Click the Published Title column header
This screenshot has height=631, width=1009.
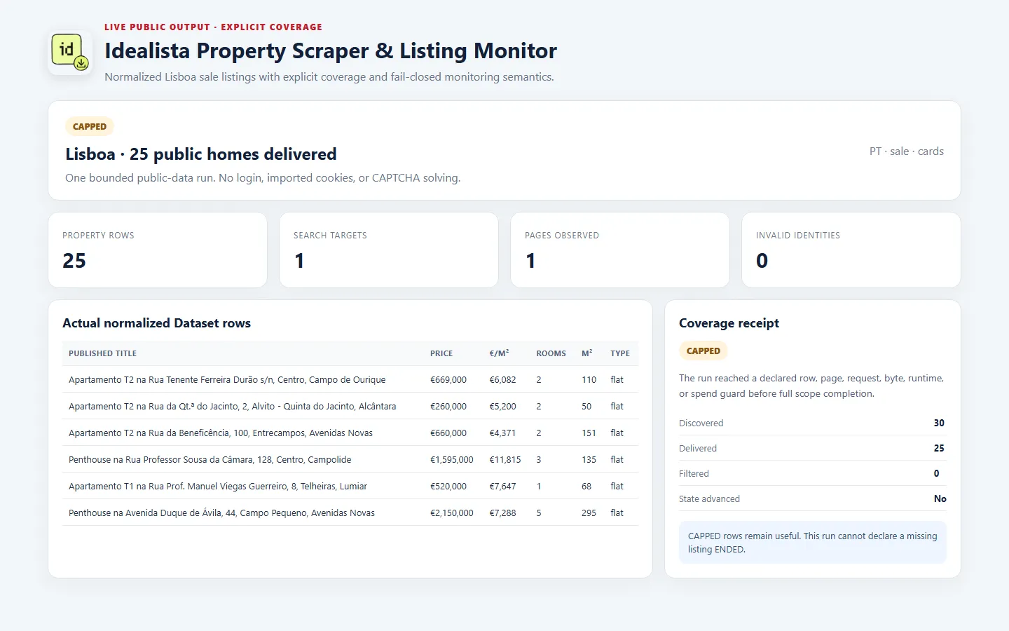pos(103,354)
